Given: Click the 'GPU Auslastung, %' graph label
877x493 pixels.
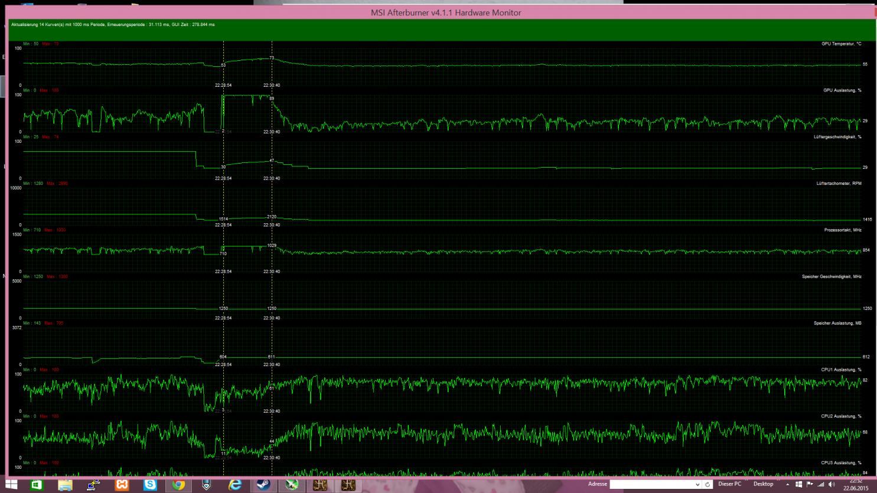Looking at the screenshot, I should pyautogui.click(x=842, y=90).
